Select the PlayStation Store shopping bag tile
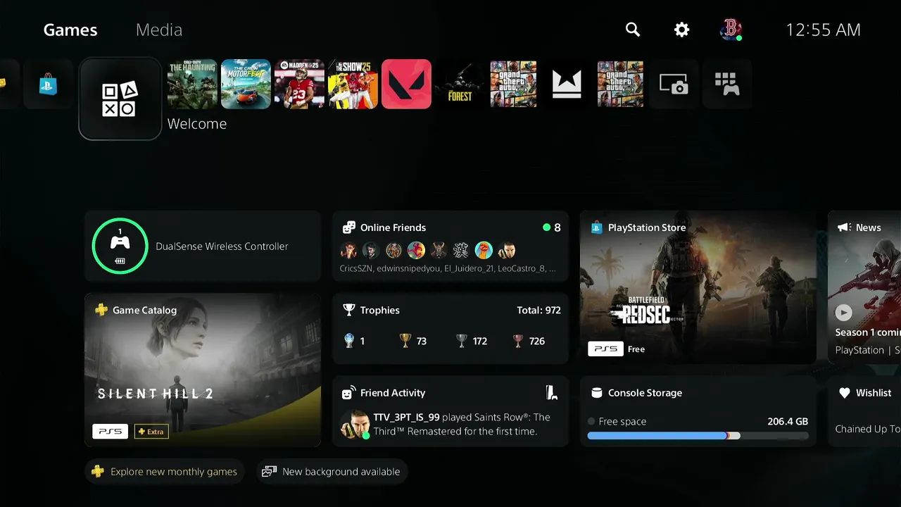 (49, 84)
